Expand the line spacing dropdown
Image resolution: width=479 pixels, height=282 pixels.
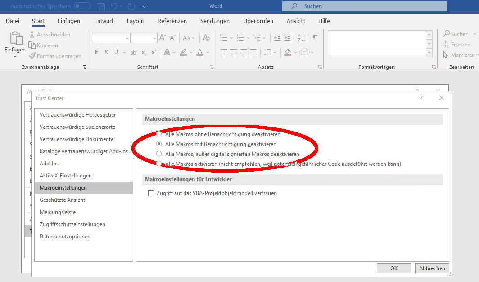(274, 52)
